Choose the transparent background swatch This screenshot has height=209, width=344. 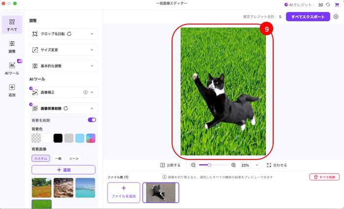pos(36,138)
